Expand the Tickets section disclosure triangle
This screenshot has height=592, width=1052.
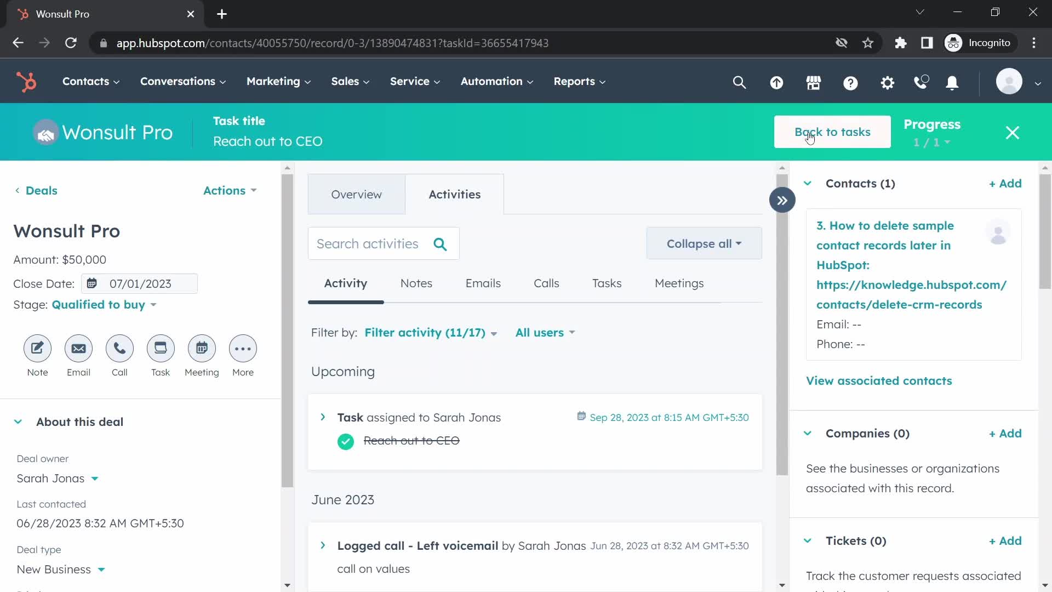[x=808, y=540]
